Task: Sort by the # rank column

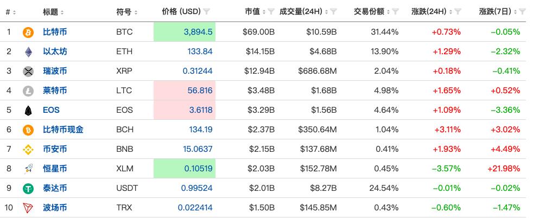Action: click(x=14, y=12)
